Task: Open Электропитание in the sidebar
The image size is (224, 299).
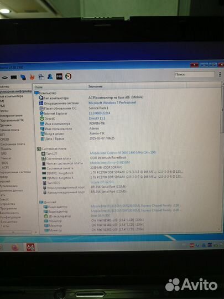Action: [x=12, y=115]
